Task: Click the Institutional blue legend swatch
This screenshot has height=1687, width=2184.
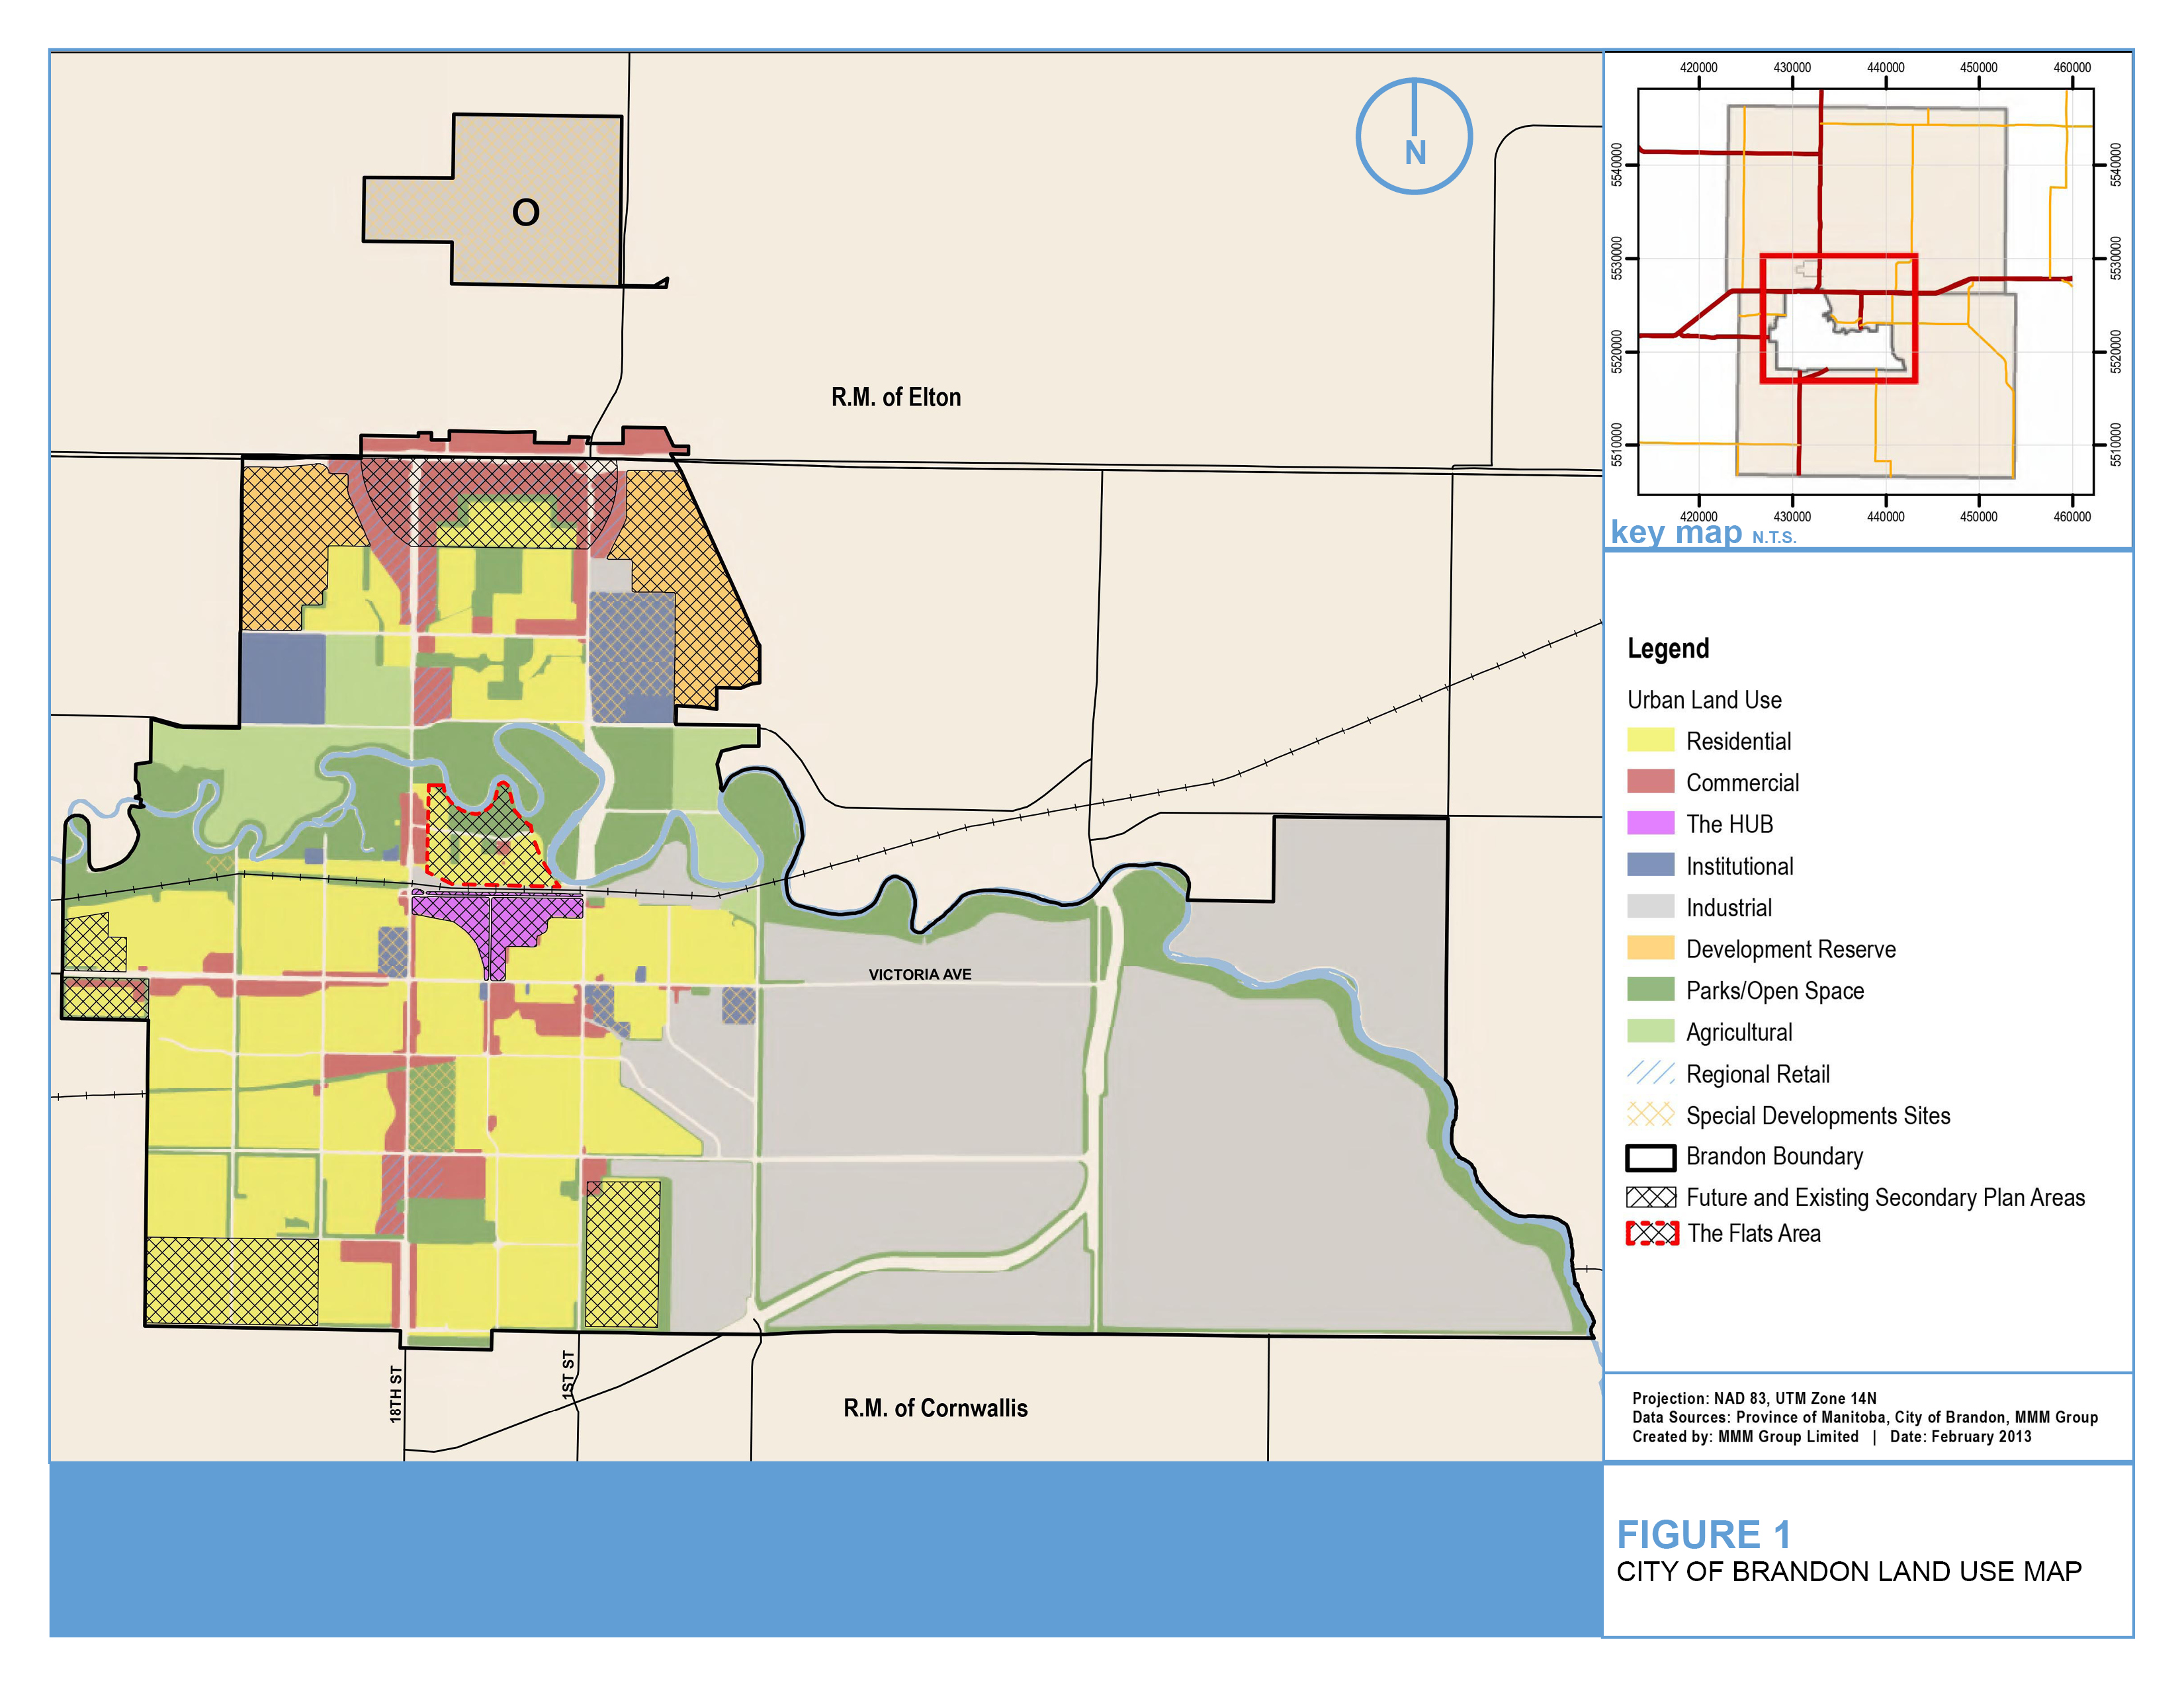Action: (x=1650, y=865)
